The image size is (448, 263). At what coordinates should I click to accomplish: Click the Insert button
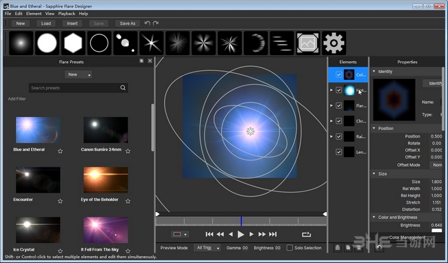pos(72,23)
